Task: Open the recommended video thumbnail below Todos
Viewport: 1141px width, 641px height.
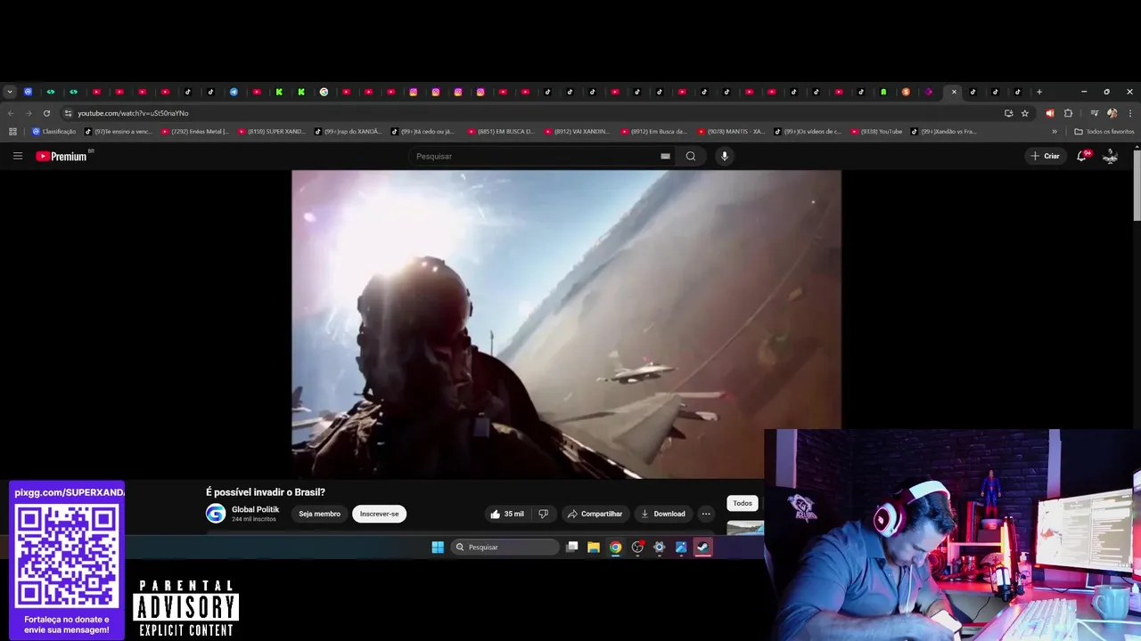Action: coord(745,527)
